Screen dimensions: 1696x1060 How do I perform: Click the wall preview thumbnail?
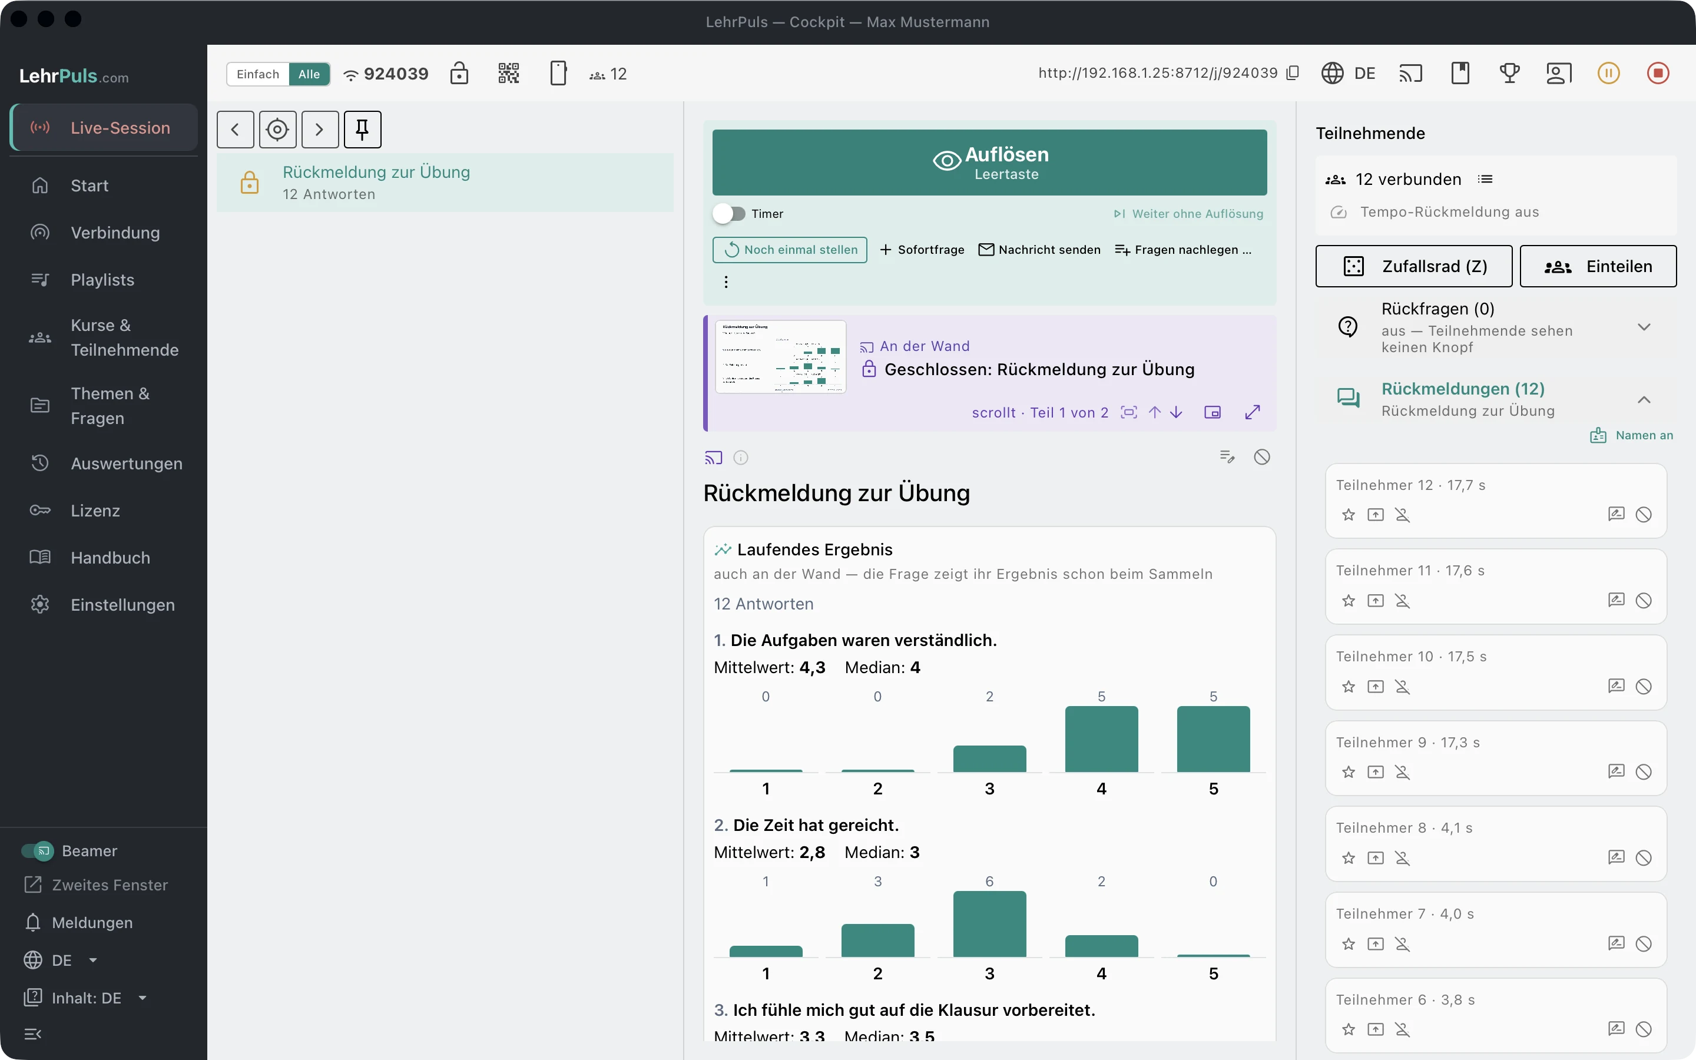point(781,357)
